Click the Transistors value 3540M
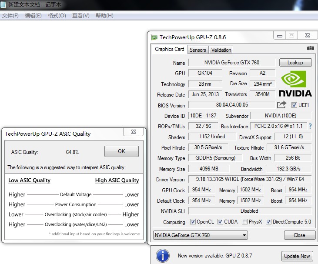The height and width of the screenshot is (264, 318). (x=262, y=94)
